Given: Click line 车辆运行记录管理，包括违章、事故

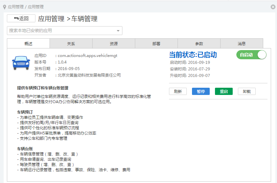Looking at the screenshot, I should 75,170.
